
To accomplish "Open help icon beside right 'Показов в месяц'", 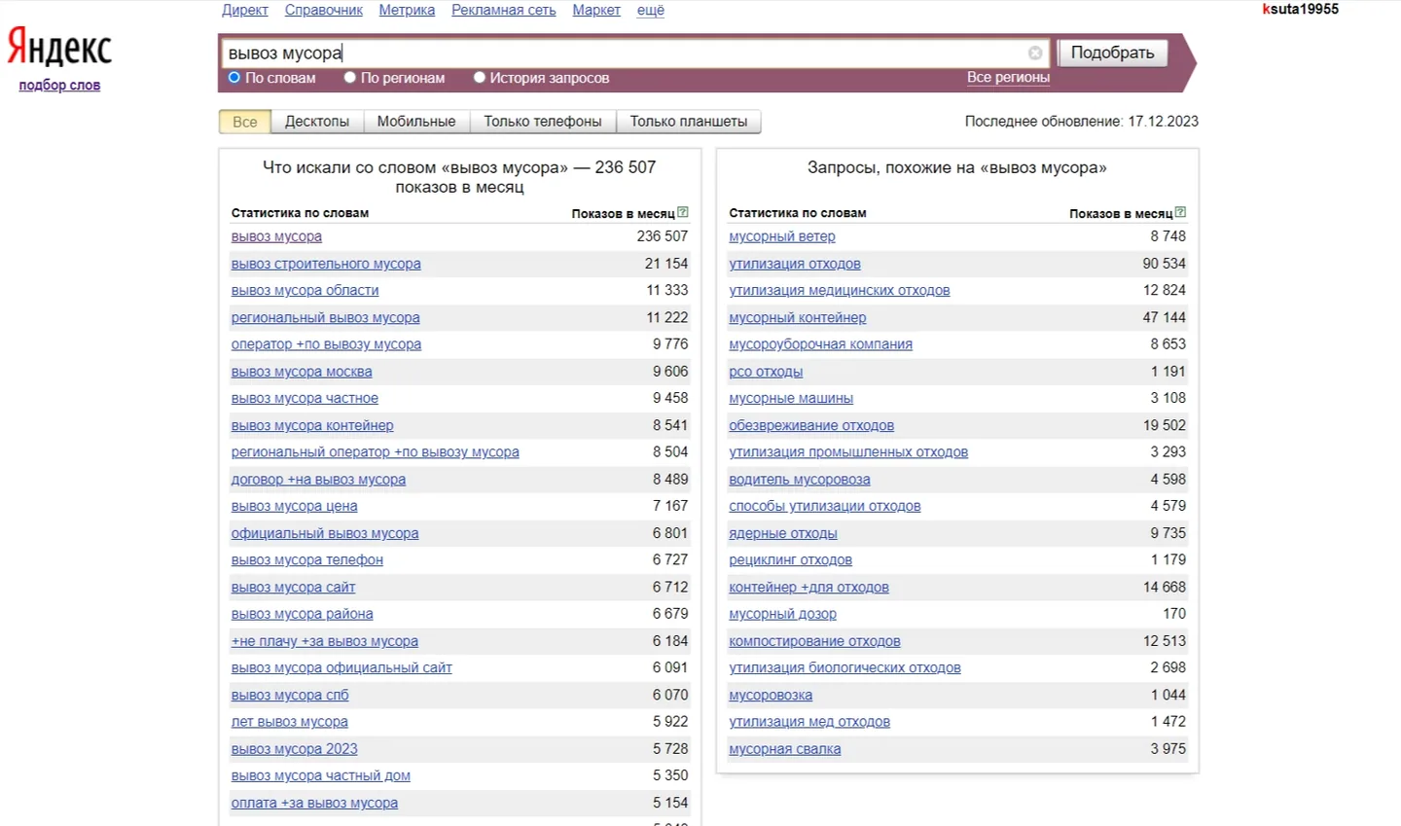I will pyautogui.click(x=1180, y=212).
